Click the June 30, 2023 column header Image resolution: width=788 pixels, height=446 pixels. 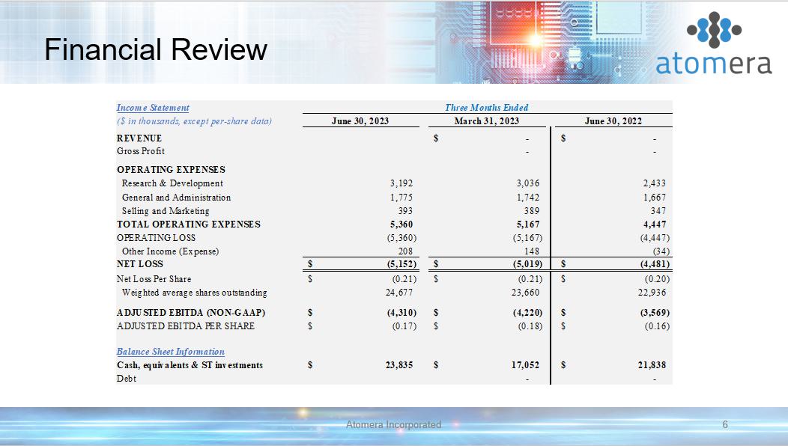360,121
